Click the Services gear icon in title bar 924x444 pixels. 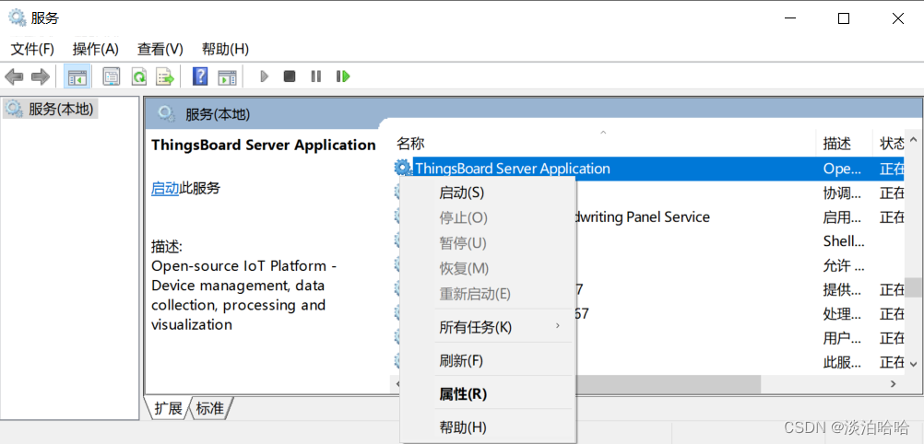(18, 18)
